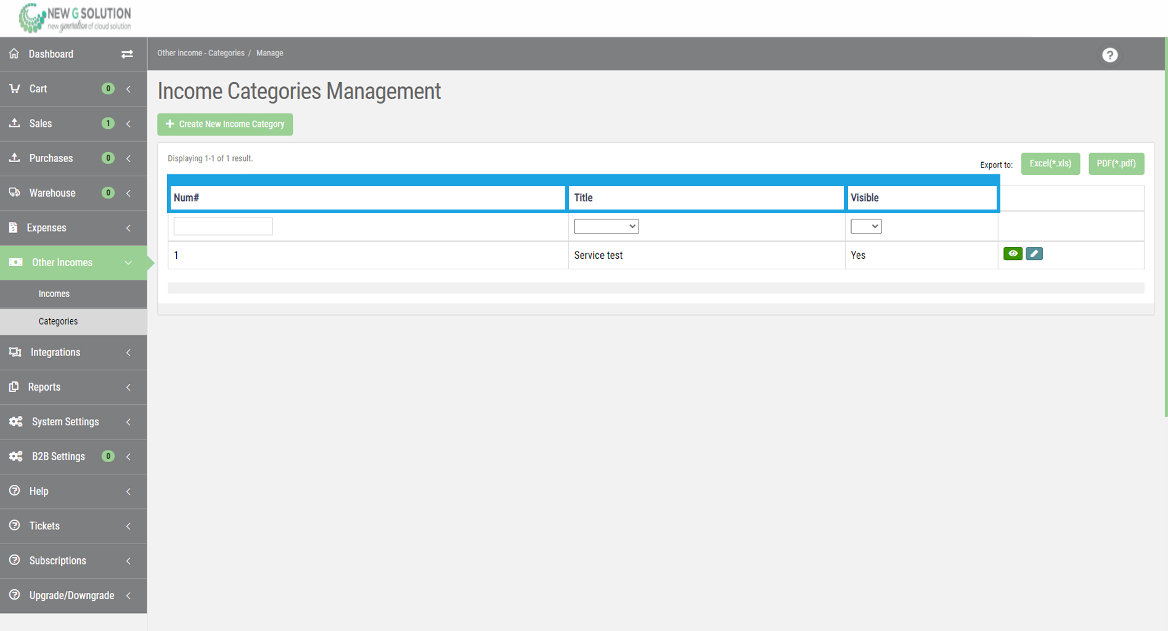The image size is (1168, 631).
Task: Open the Visible filter dropdown
Action: coord(865,226)
